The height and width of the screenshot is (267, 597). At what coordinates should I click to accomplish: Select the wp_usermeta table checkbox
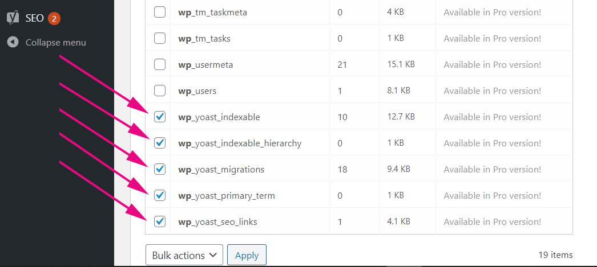(x=160, y=64)
